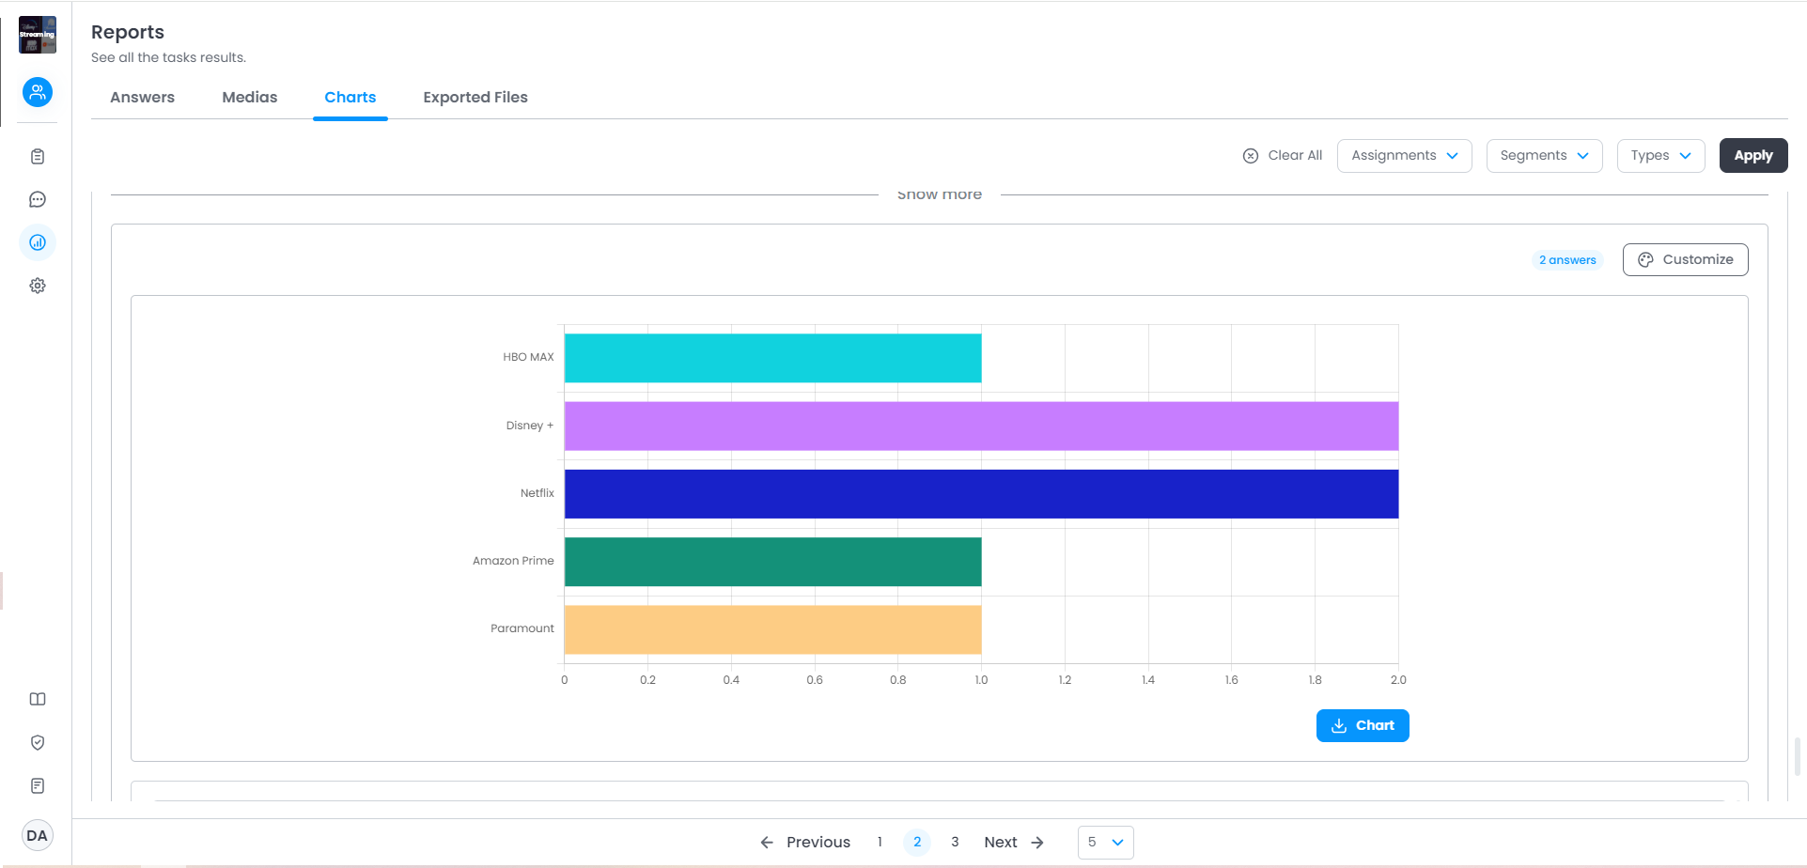Go to Previous page
The height and width of the screenshot is (868, 1807).
(805, 842)
